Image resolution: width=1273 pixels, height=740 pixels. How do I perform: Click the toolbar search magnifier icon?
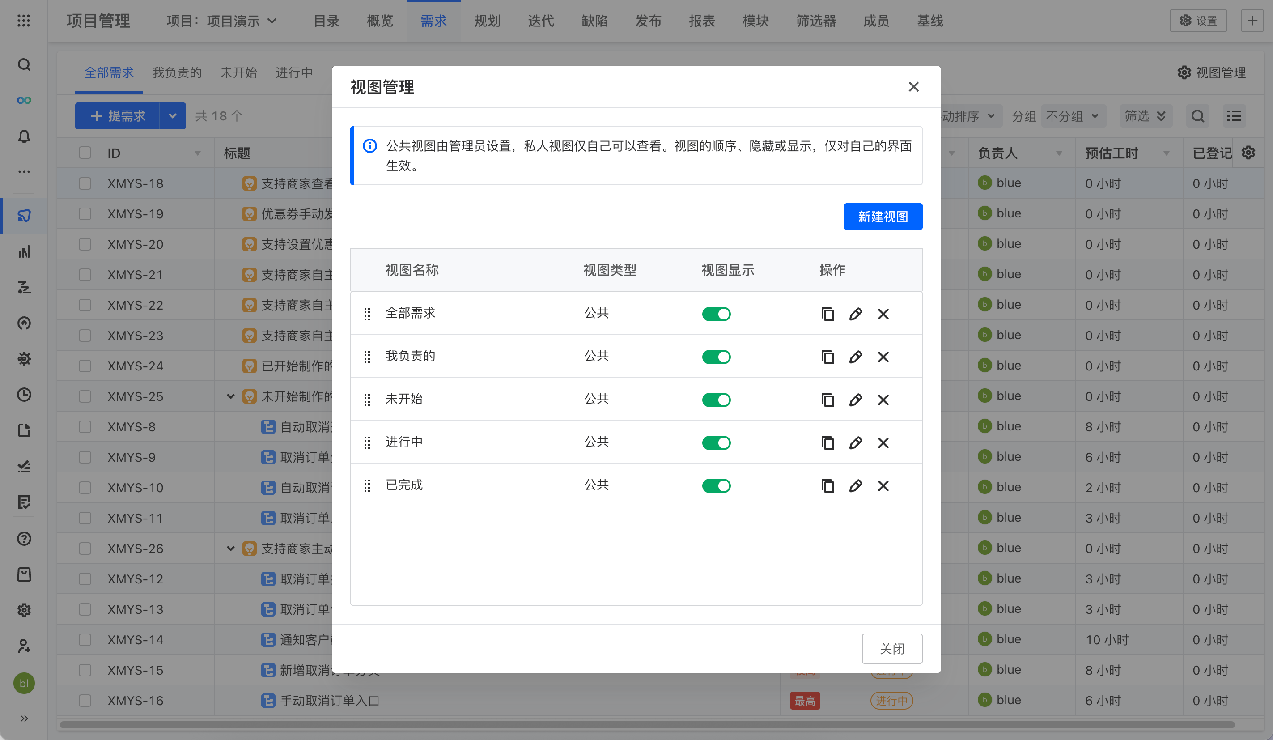pos(1198,116)
